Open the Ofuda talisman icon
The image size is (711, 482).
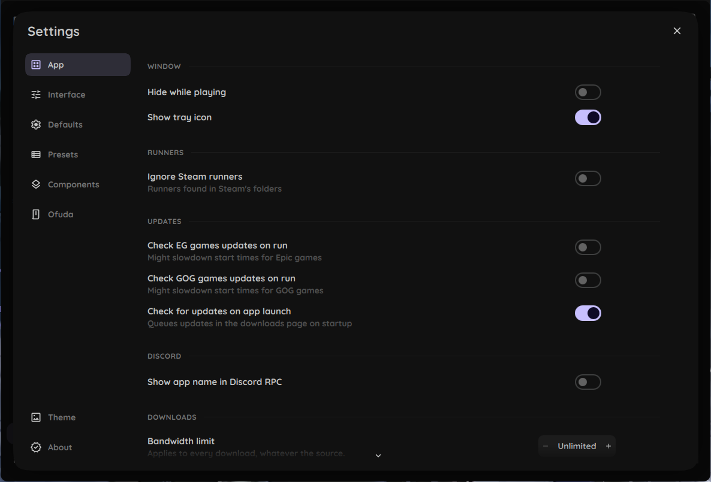36,214
